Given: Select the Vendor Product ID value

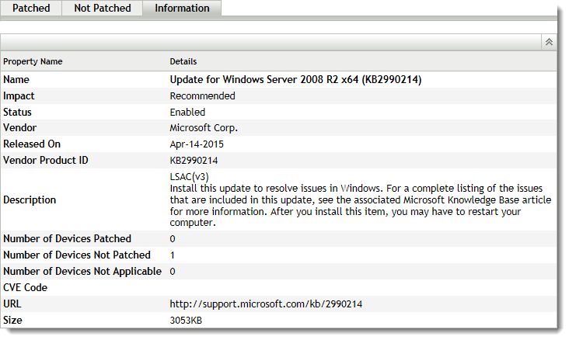Looking at the screenshot, I should point(194,161).
